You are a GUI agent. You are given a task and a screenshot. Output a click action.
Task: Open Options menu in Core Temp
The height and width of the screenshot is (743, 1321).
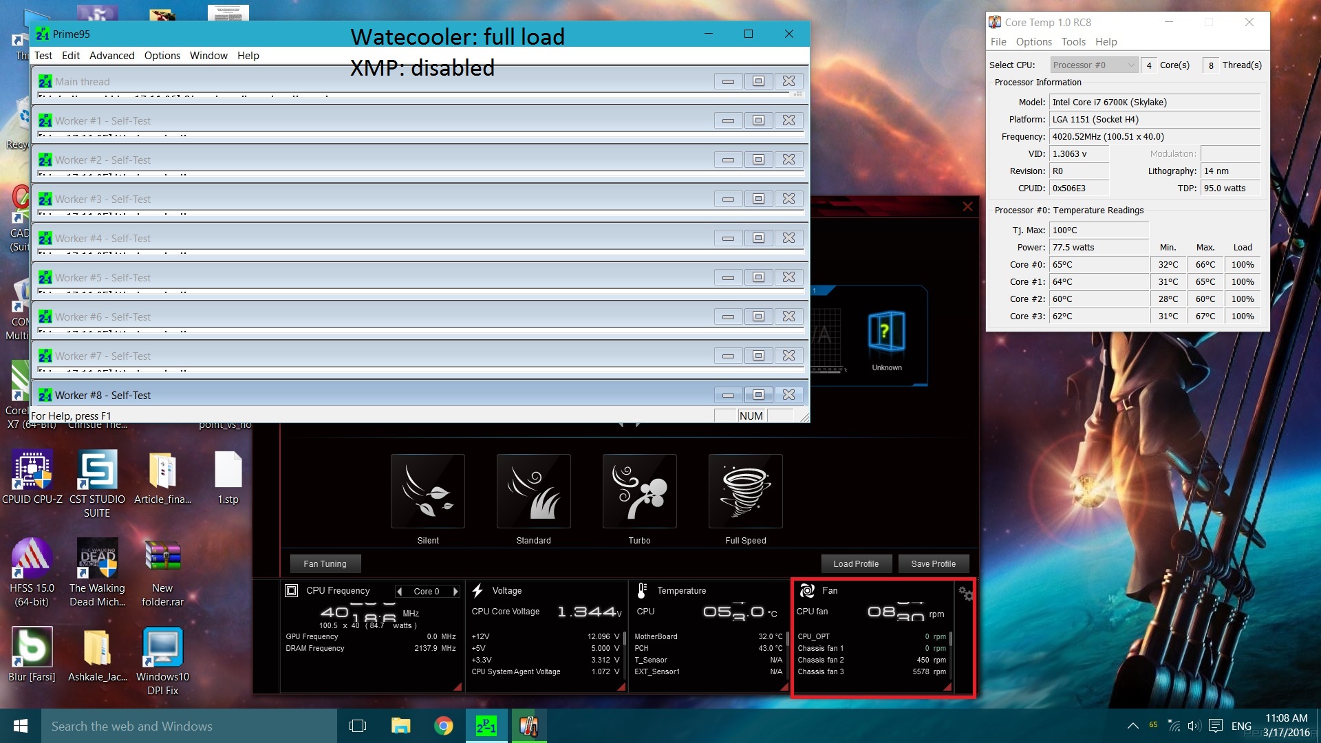1034,42
